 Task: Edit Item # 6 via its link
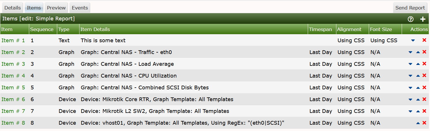coord(13,99)
